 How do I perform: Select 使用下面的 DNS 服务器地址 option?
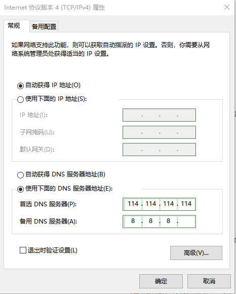[x=20, y=189]
